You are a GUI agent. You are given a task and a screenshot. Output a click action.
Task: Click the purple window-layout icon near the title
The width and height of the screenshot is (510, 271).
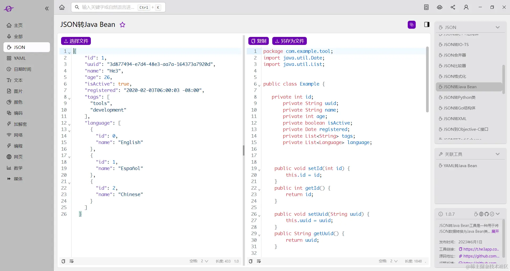tap(411, 25)
